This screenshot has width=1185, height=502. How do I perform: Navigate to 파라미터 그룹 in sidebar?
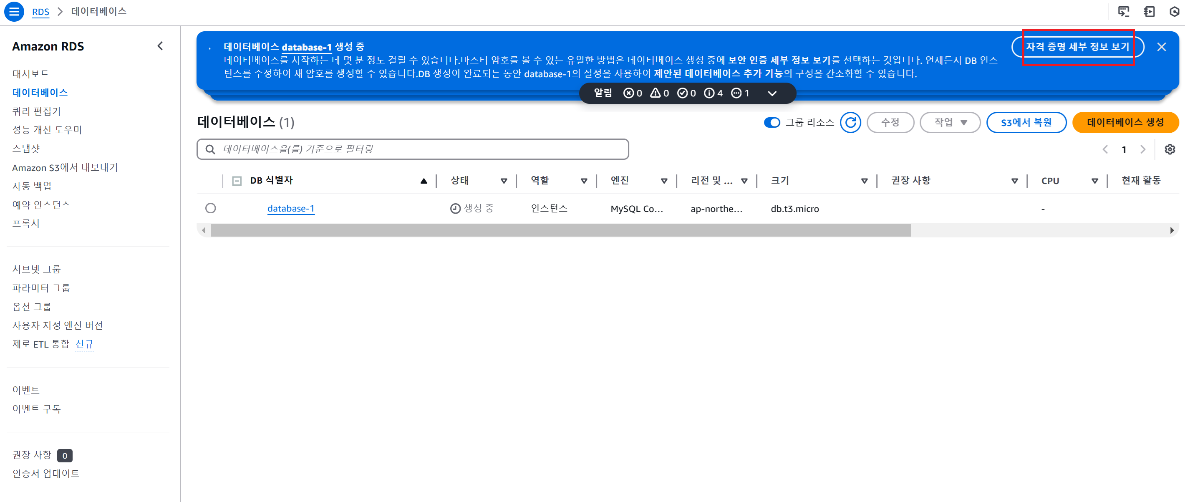click(41, 288)
